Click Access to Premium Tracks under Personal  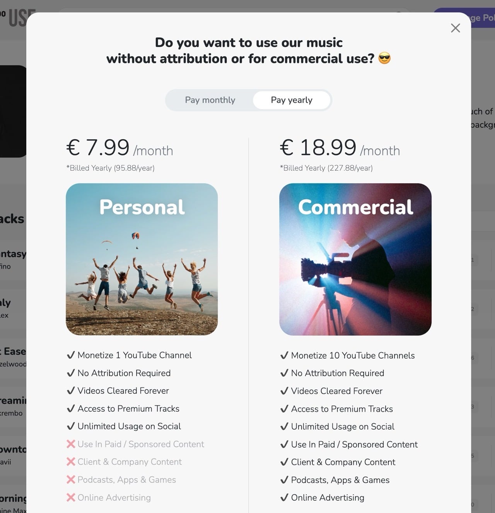pyautogui.click(x=128, y=409)
